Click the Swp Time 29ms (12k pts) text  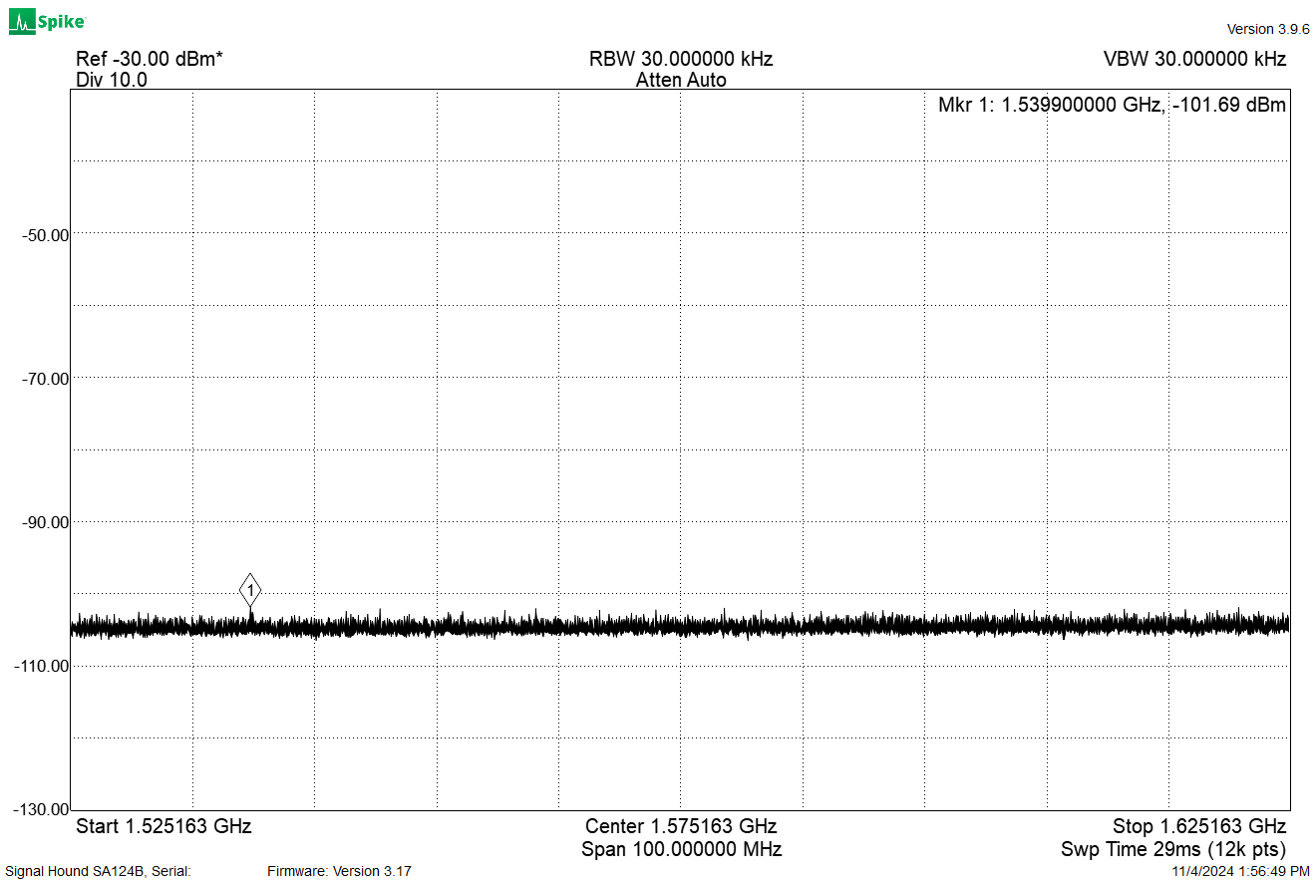coord(1173,849)
